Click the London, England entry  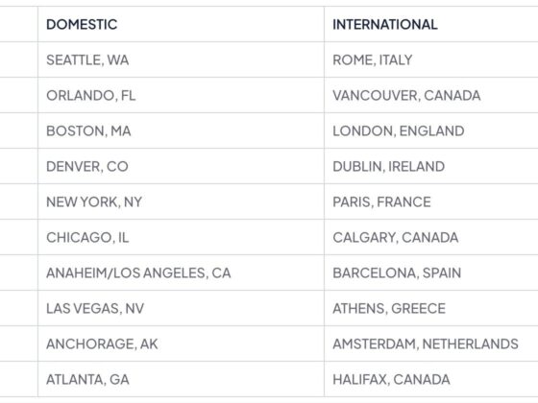click(399, 130)
